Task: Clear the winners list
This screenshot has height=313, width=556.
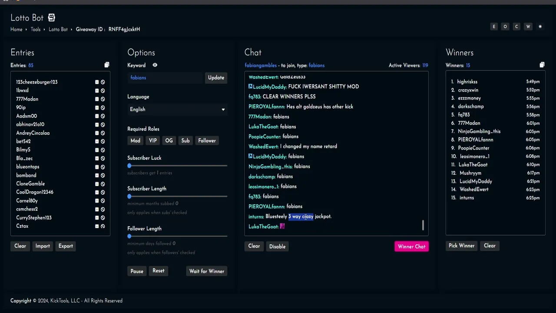Action: (490, 246)
